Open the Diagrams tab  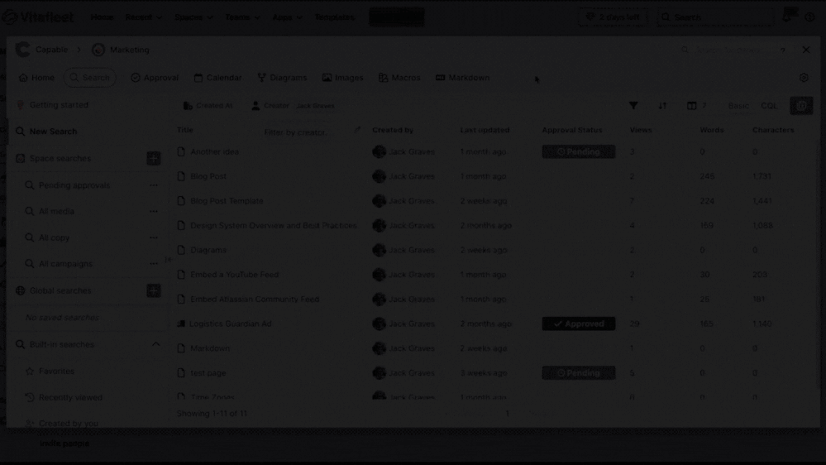tap(282, 78)
